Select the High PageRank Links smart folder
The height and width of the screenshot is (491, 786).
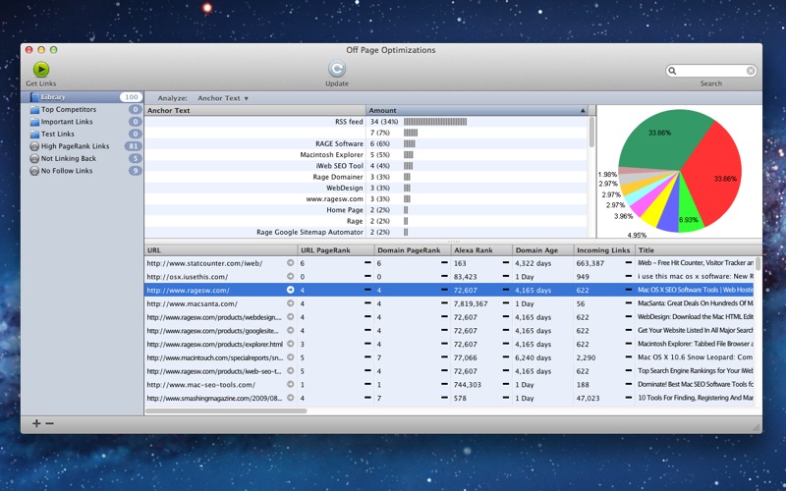(83, 146)
